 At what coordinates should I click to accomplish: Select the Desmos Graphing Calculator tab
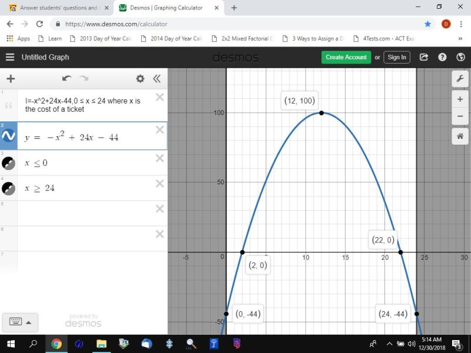(166, 8)
